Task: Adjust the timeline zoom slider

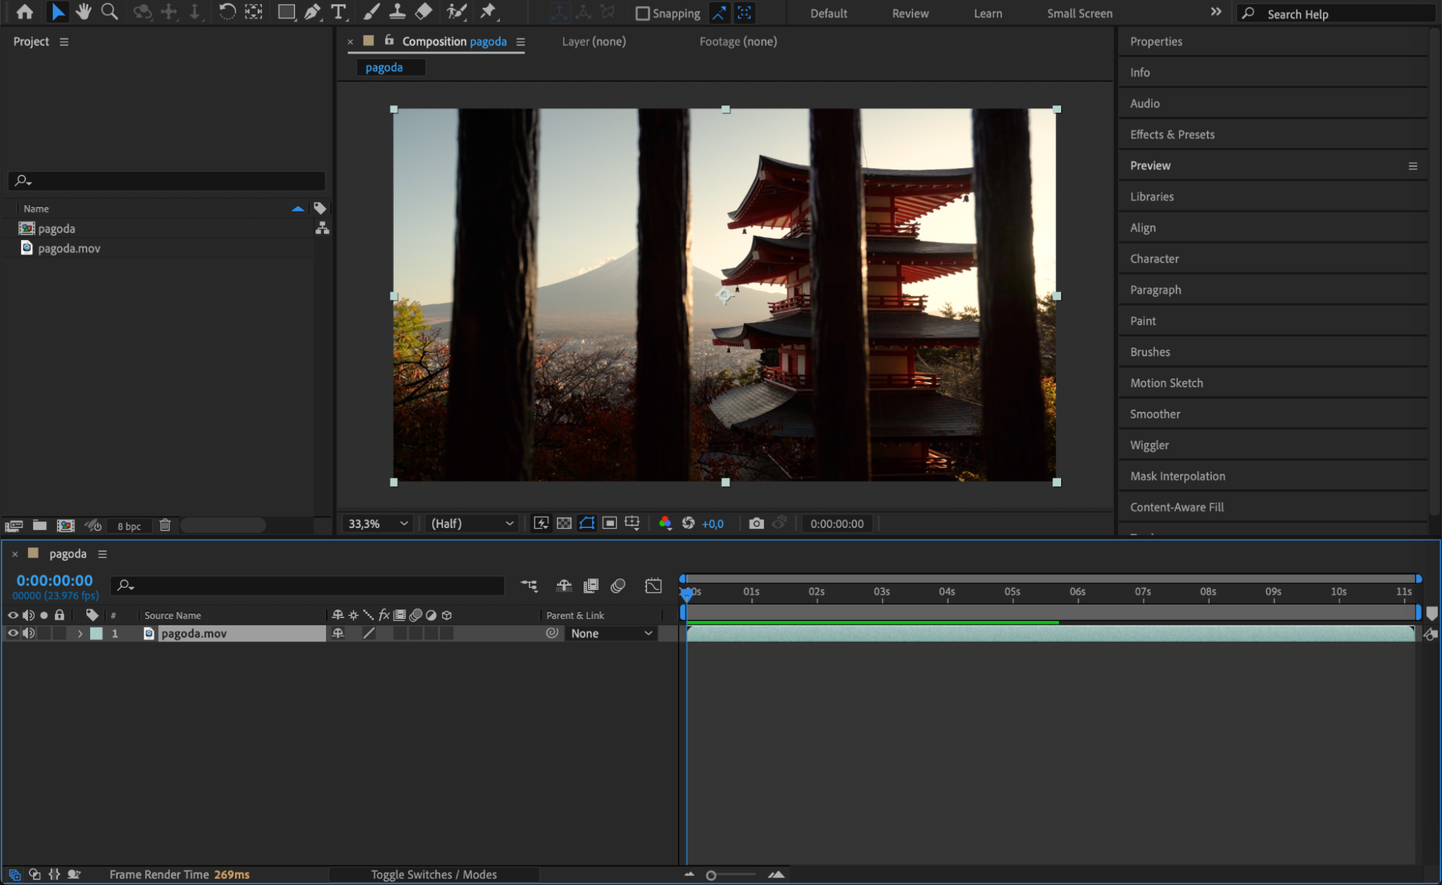Action: tap(711, 875)
